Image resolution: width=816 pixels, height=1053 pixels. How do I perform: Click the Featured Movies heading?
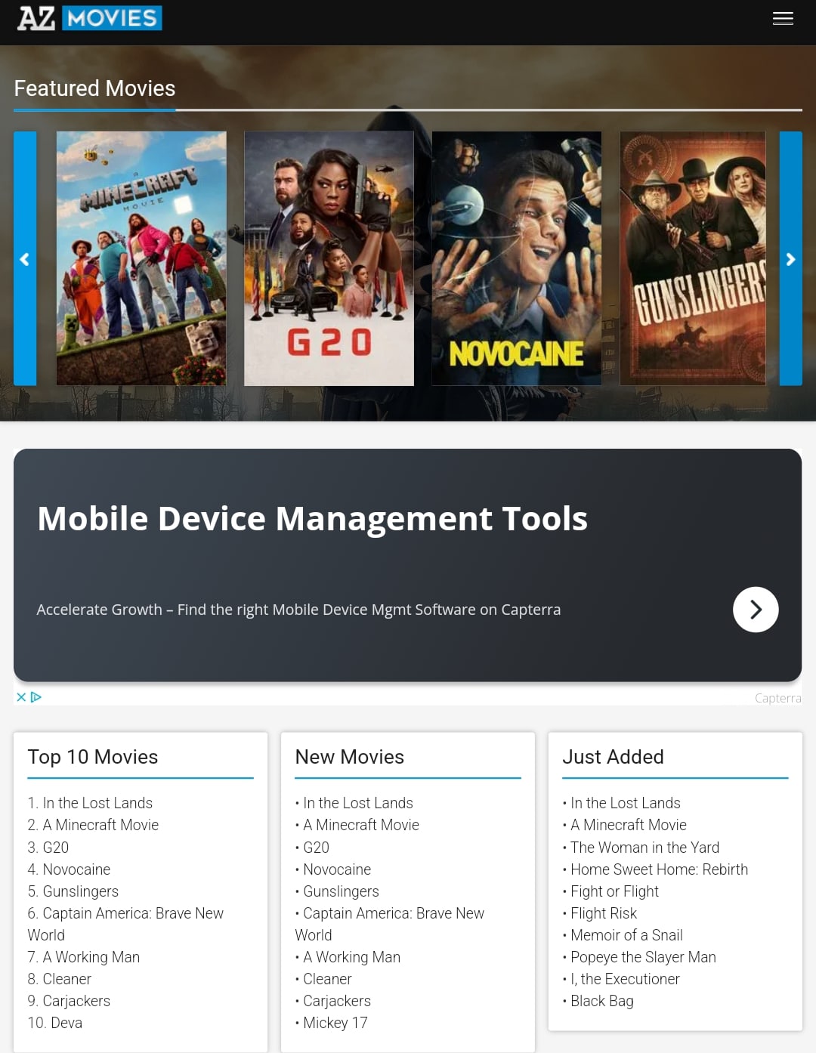click(x=94, y=88)
